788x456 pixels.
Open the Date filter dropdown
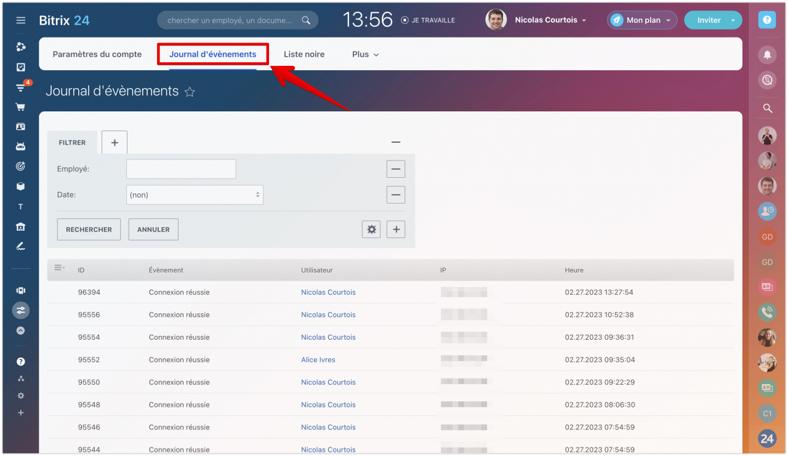click(195, 195)
